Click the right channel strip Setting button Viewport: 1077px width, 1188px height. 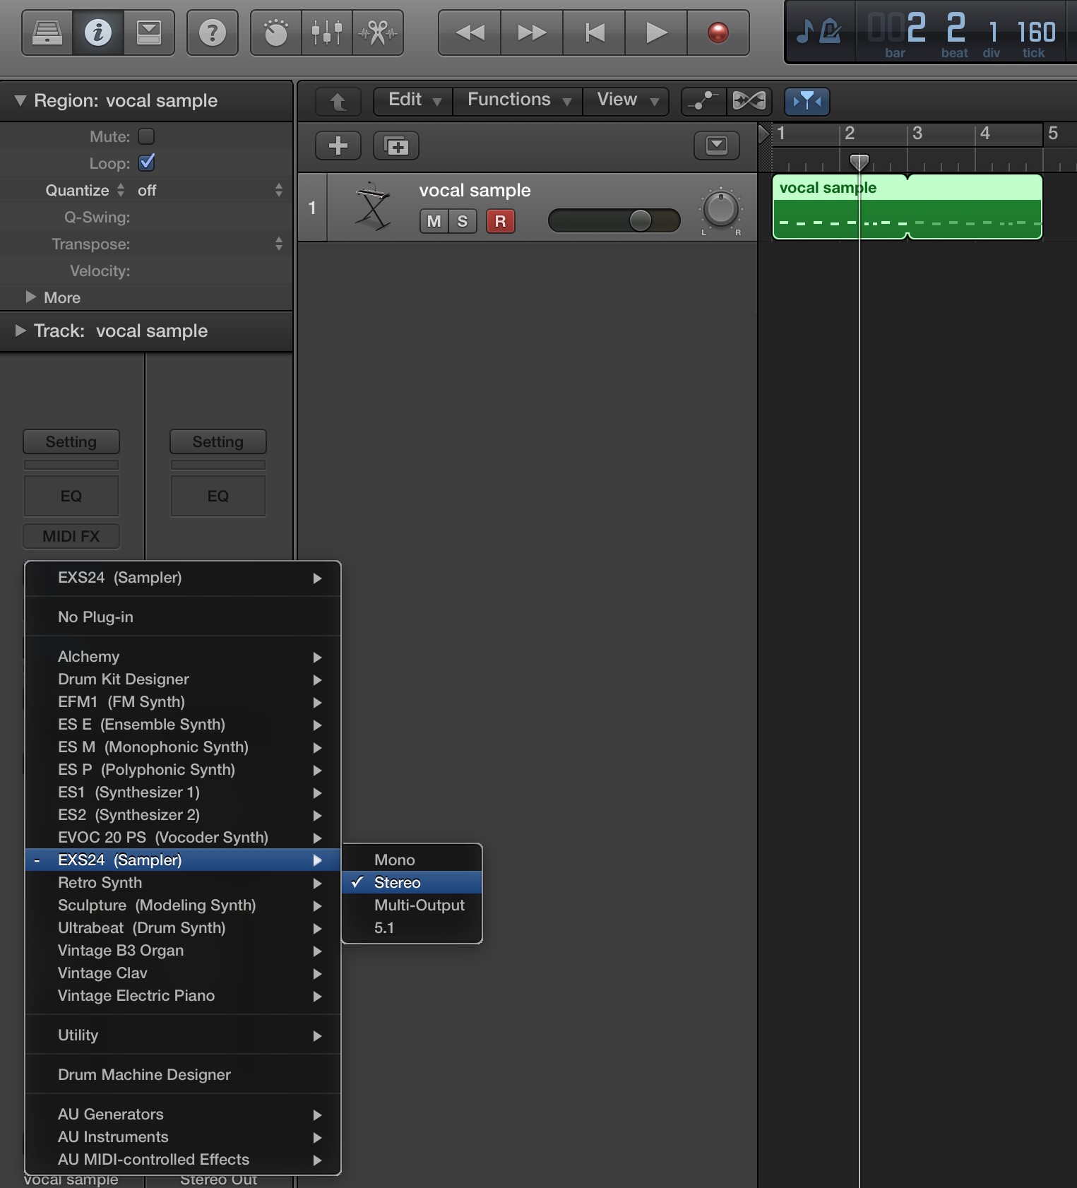[218, 441]
